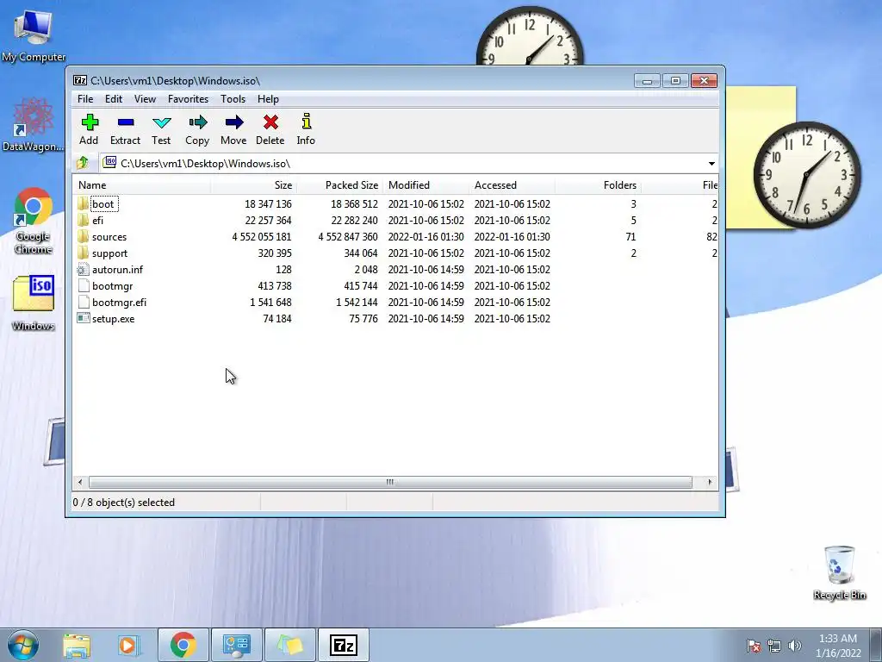The width and height of the screenshot is (882, 662).
Task: Click the desktop clock gadget beside window
Action: (x=807, y=176)
